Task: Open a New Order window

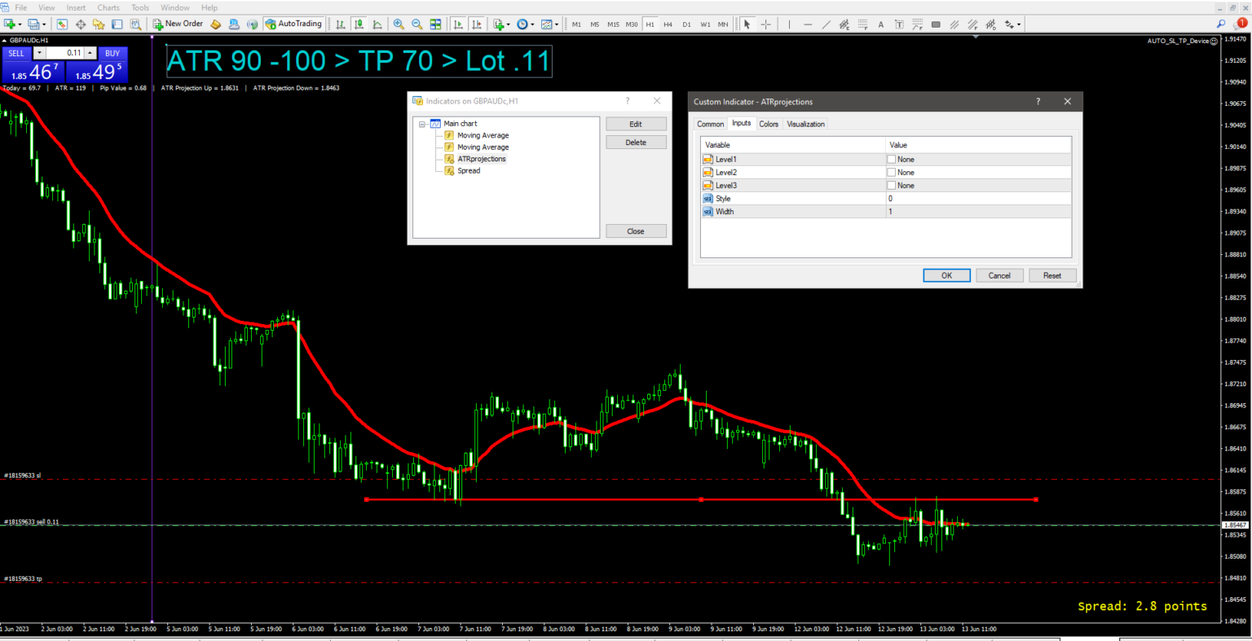Action: [x=178, y=23]
